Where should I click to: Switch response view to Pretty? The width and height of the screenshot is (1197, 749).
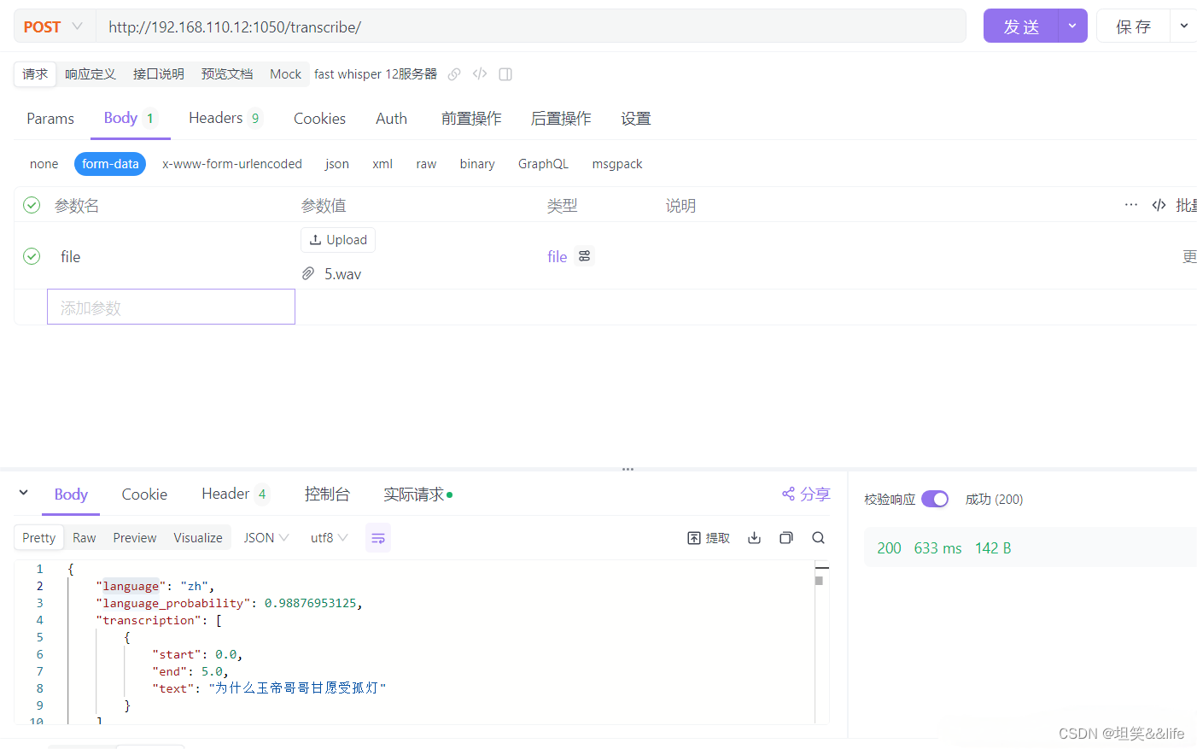coord(39,538)
